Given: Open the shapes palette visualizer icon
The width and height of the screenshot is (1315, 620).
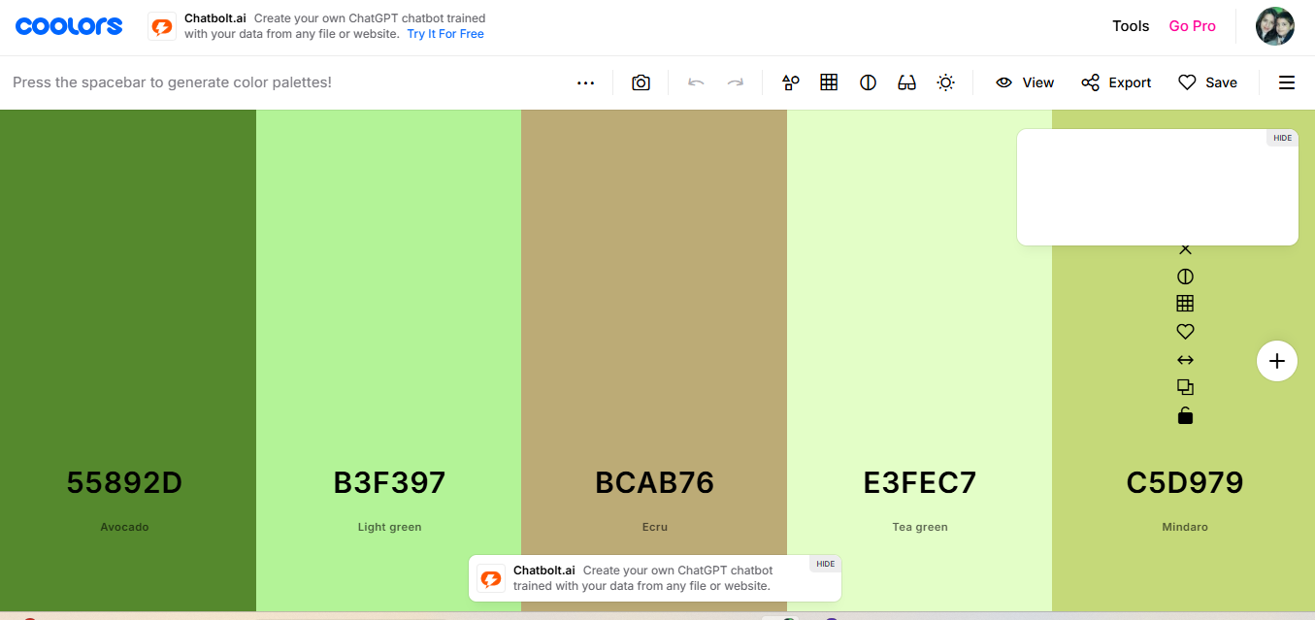Looking at the screenshot, I should tap(791, 82).
